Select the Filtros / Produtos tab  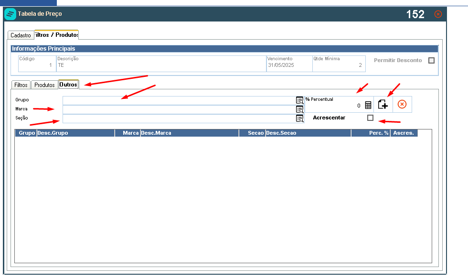point(56,35)
